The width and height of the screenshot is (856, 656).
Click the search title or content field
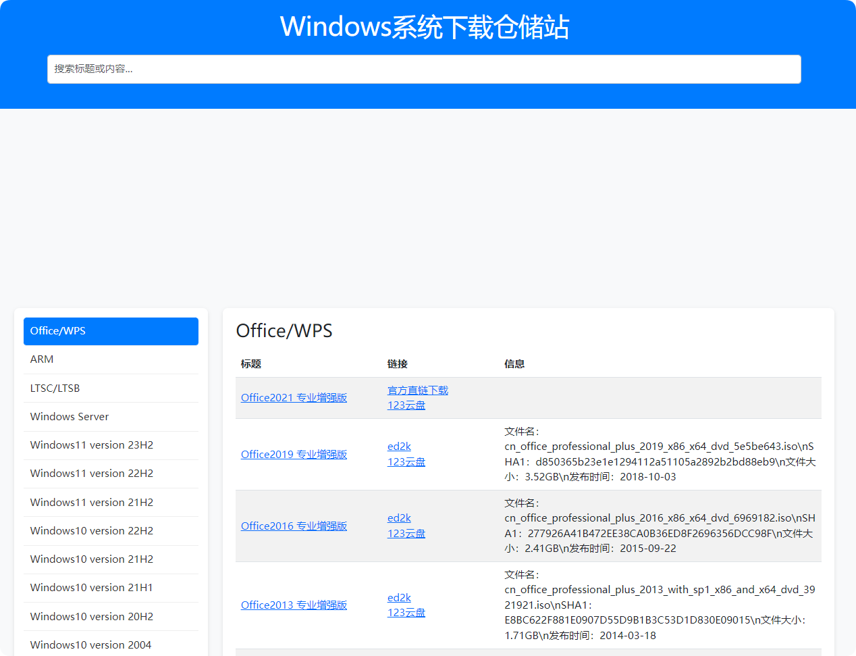[424, 69]
